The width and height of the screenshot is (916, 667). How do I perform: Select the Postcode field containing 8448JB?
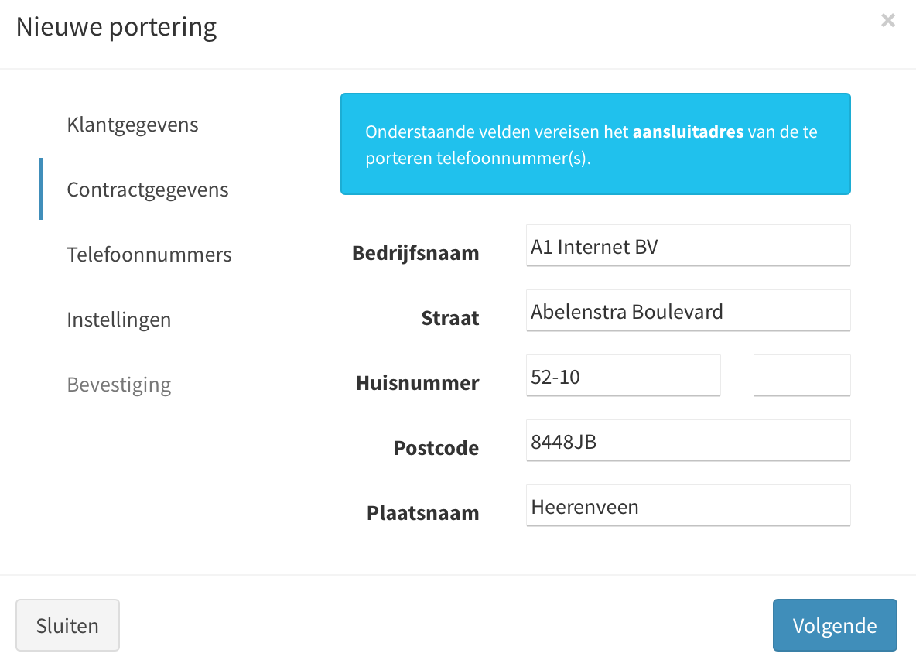coord(688,440)
